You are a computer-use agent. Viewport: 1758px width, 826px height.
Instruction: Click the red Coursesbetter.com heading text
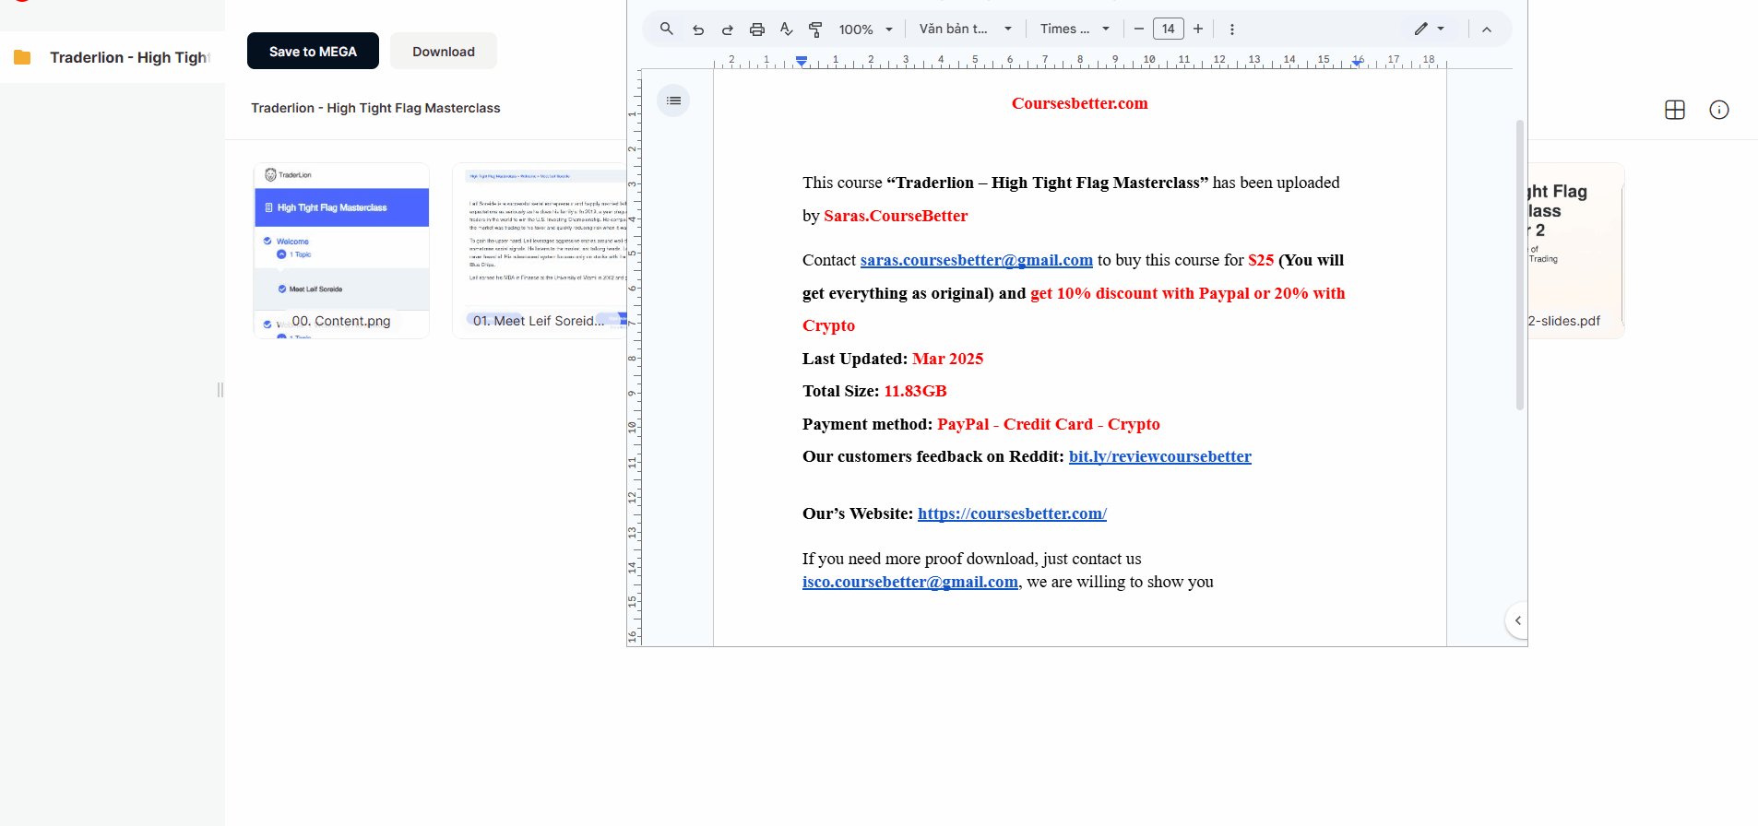1079,103
